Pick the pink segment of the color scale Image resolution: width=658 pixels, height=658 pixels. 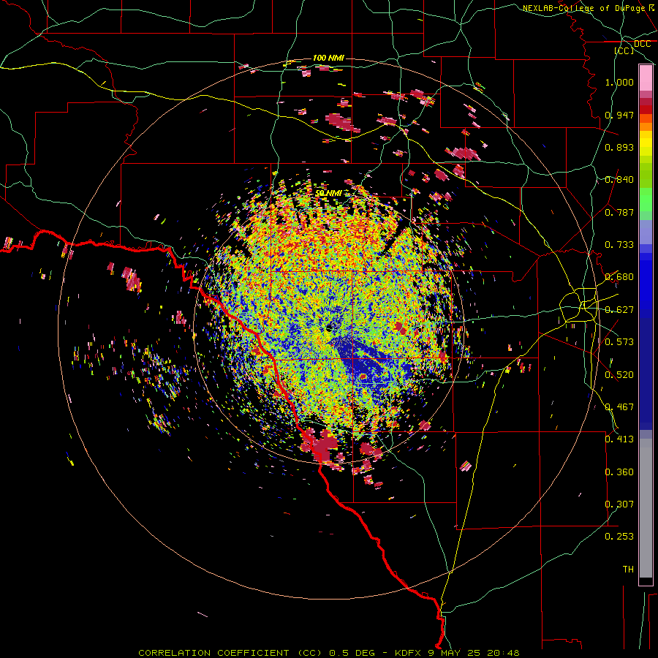click(646, 78)
